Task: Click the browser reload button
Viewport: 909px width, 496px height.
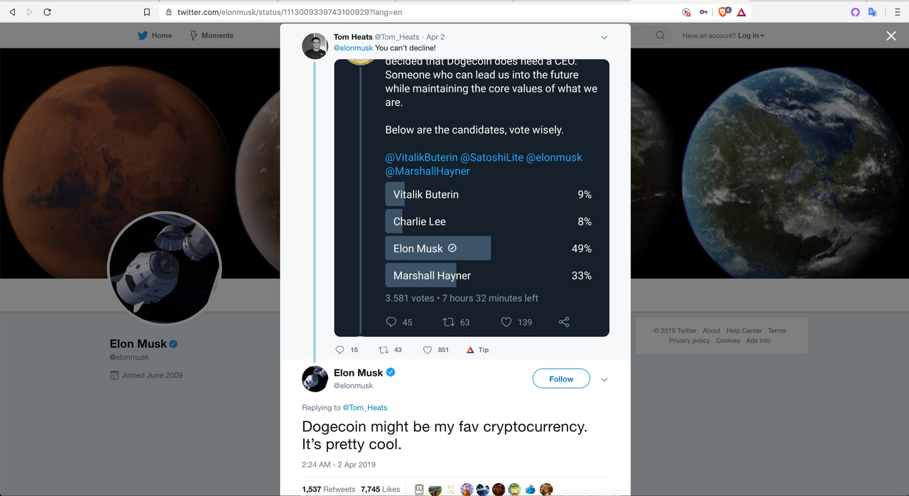Action: (47, 12)
